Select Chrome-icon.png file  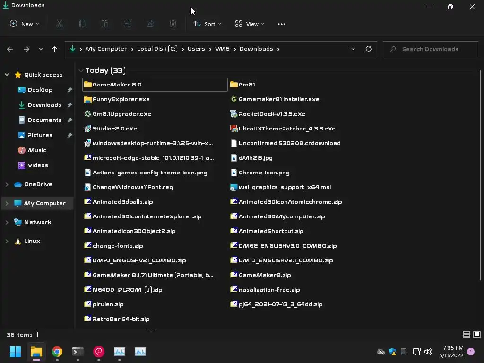[260, 173]
